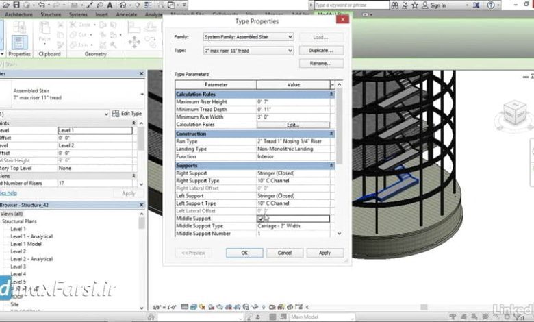Open the Family dropdown
Image resolution: width=534 pixels, height=322 pixels.
tap(290, 37)
